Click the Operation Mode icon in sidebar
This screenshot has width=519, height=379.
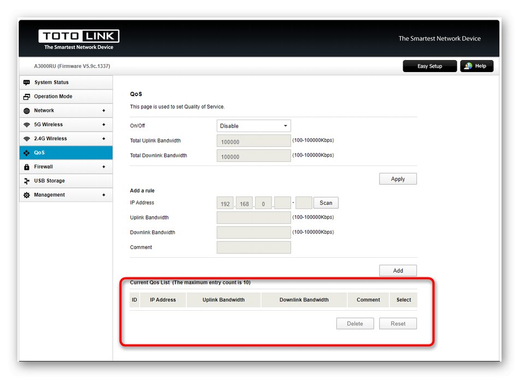pyautogui.click(x=26, y=97)
